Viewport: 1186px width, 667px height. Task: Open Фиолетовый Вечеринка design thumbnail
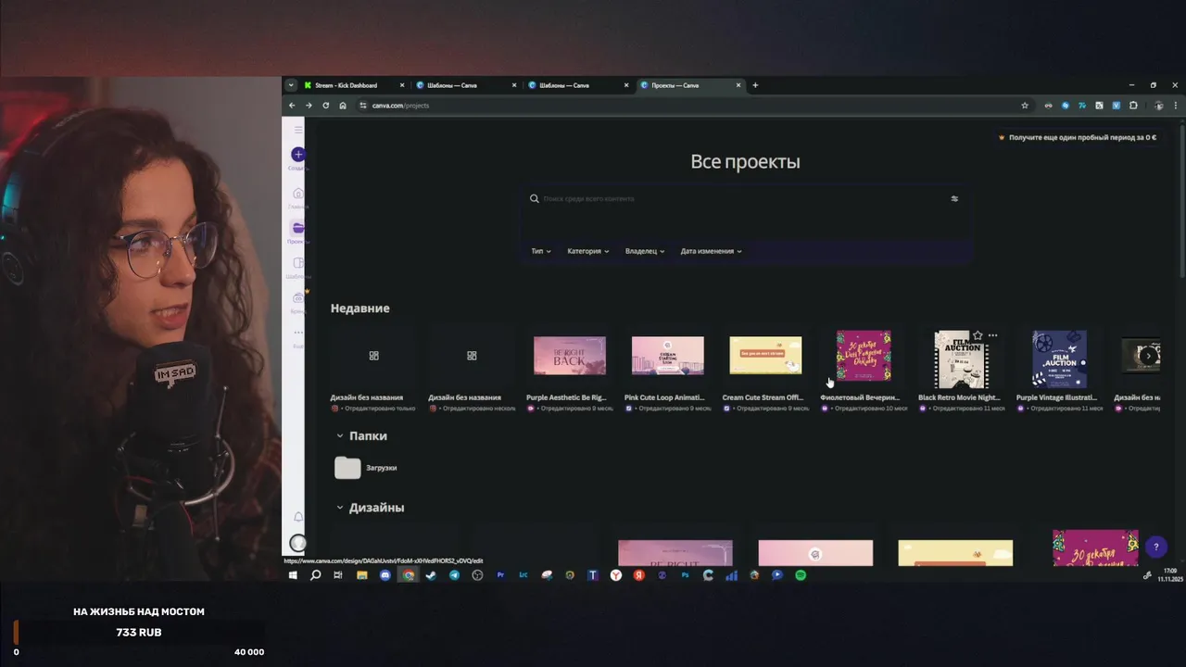click(x=864, y=356)
